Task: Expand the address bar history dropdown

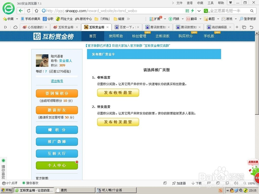Action: [199, 11]
